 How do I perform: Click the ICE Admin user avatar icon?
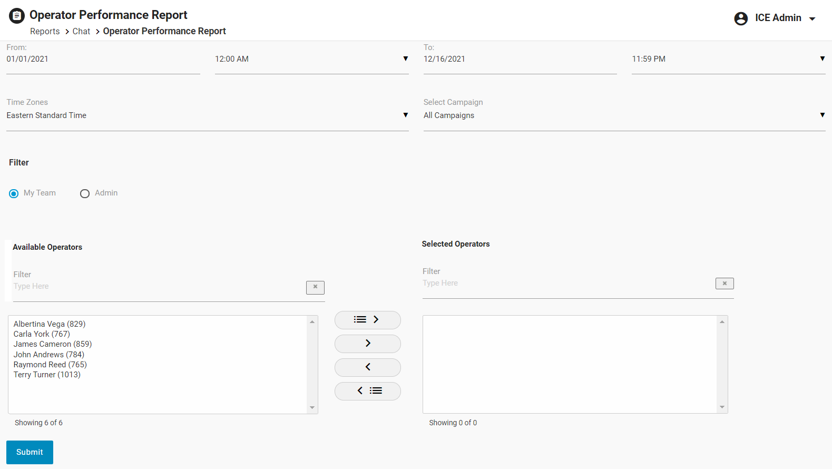(741, 18)
